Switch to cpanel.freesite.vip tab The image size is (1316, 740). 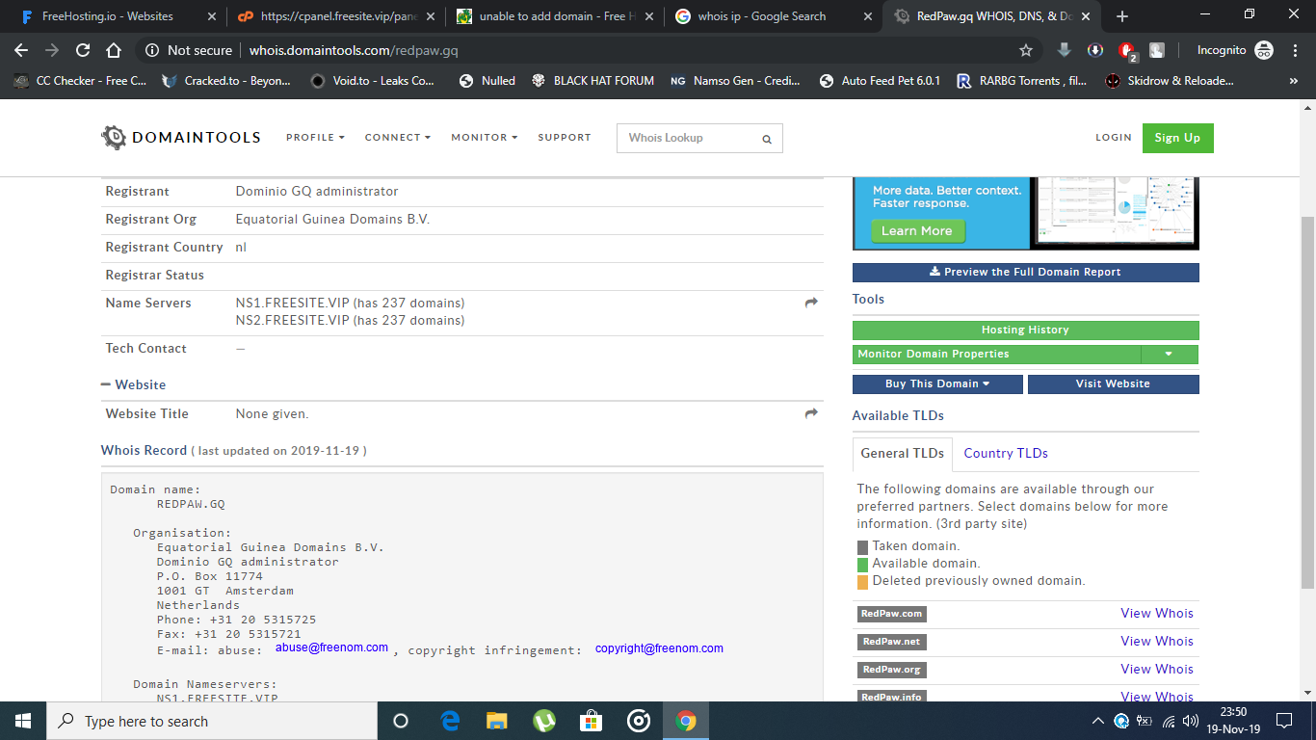tap(337, 16)
